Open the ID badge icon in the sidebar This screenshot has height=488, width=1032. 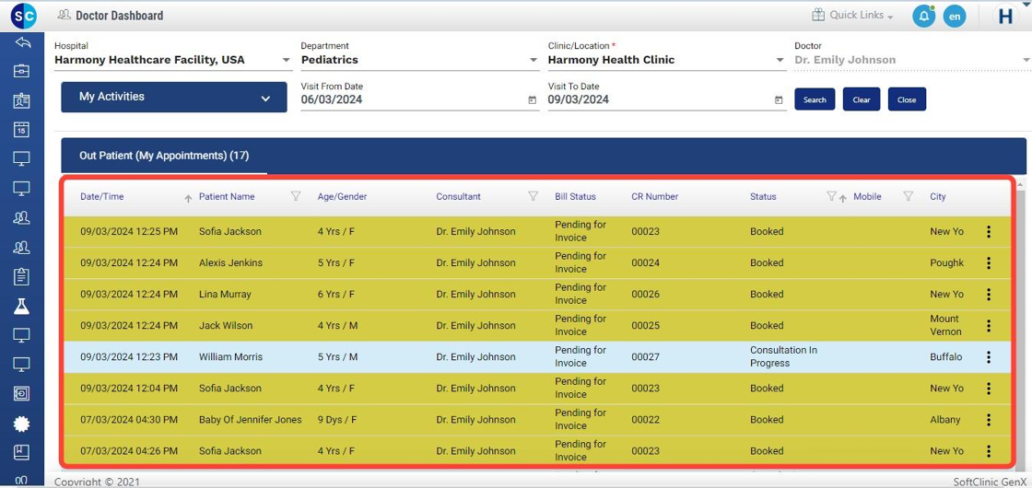pos(22,100)
